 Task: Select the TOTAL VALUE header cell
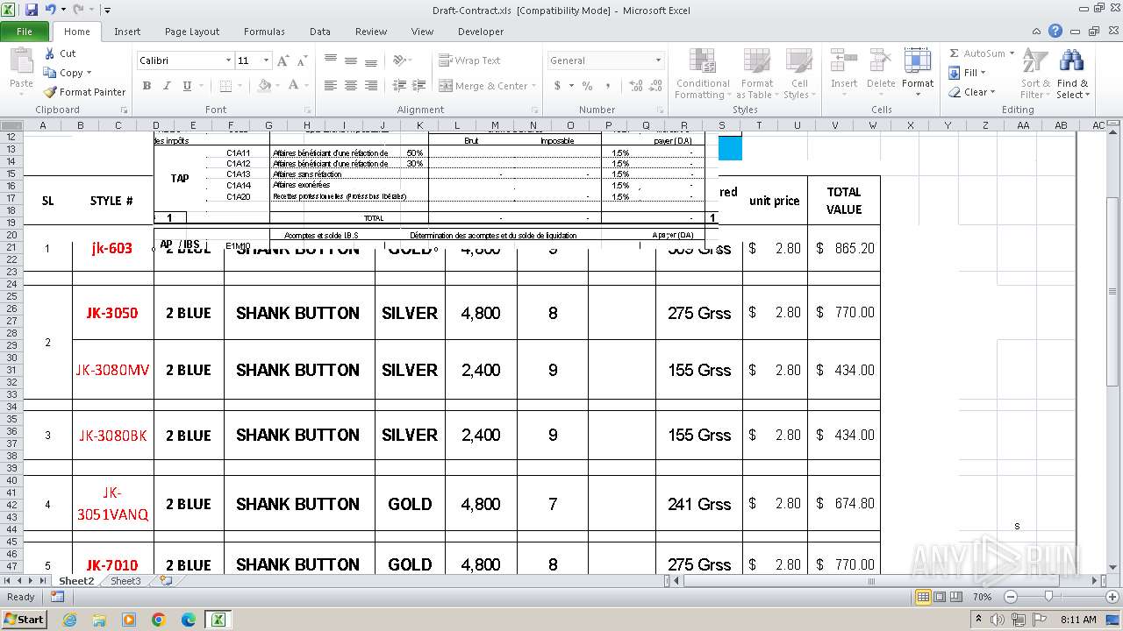(x=844, y=201)
